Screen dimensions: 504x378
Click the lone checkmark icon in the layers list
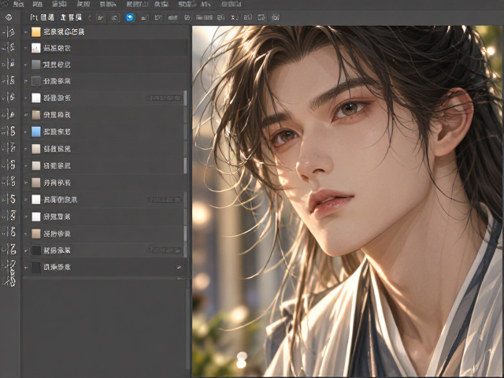coord(179,267)
